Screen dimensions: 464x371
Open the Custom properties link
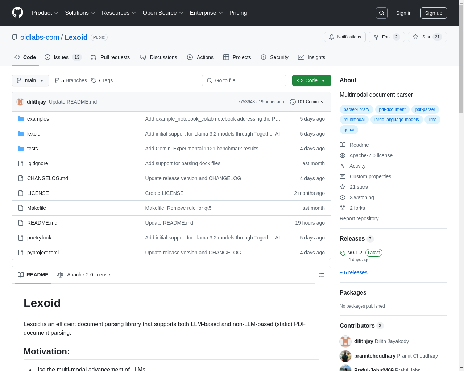[x=365, y=176]
